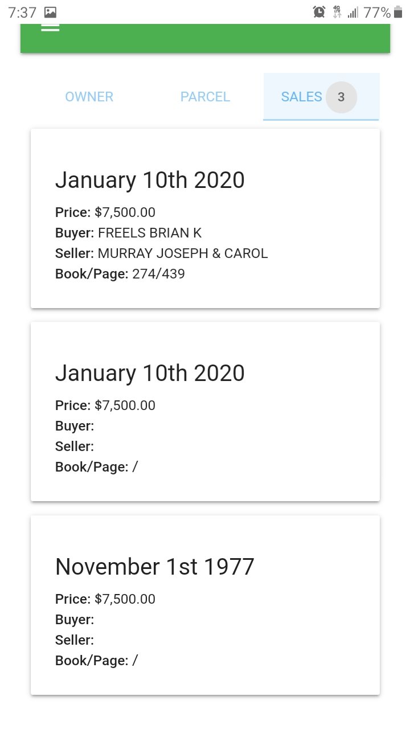
Task: Tap the green app header bar
Action: tap(205, 38)
